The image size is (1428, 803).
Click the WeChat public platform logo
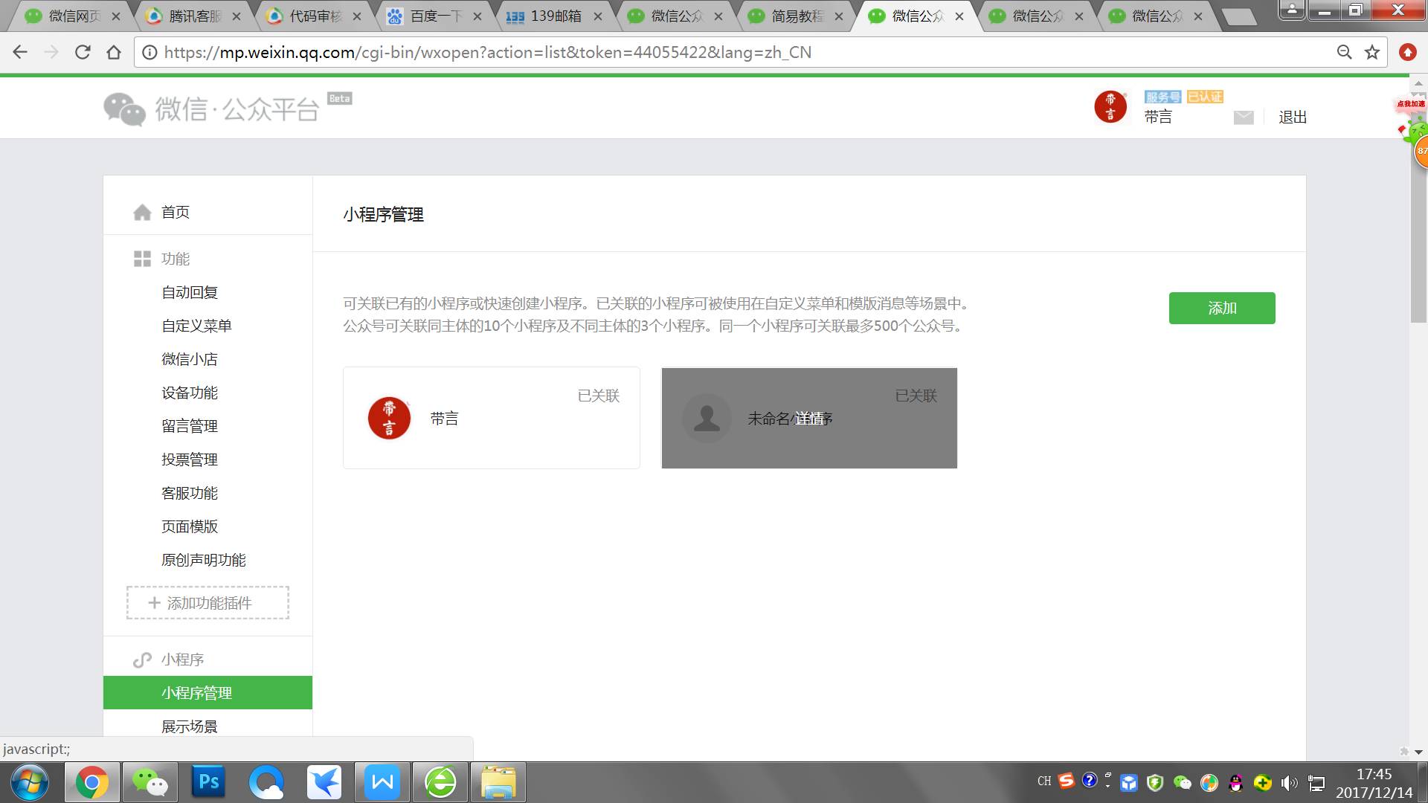click(212, 109)
